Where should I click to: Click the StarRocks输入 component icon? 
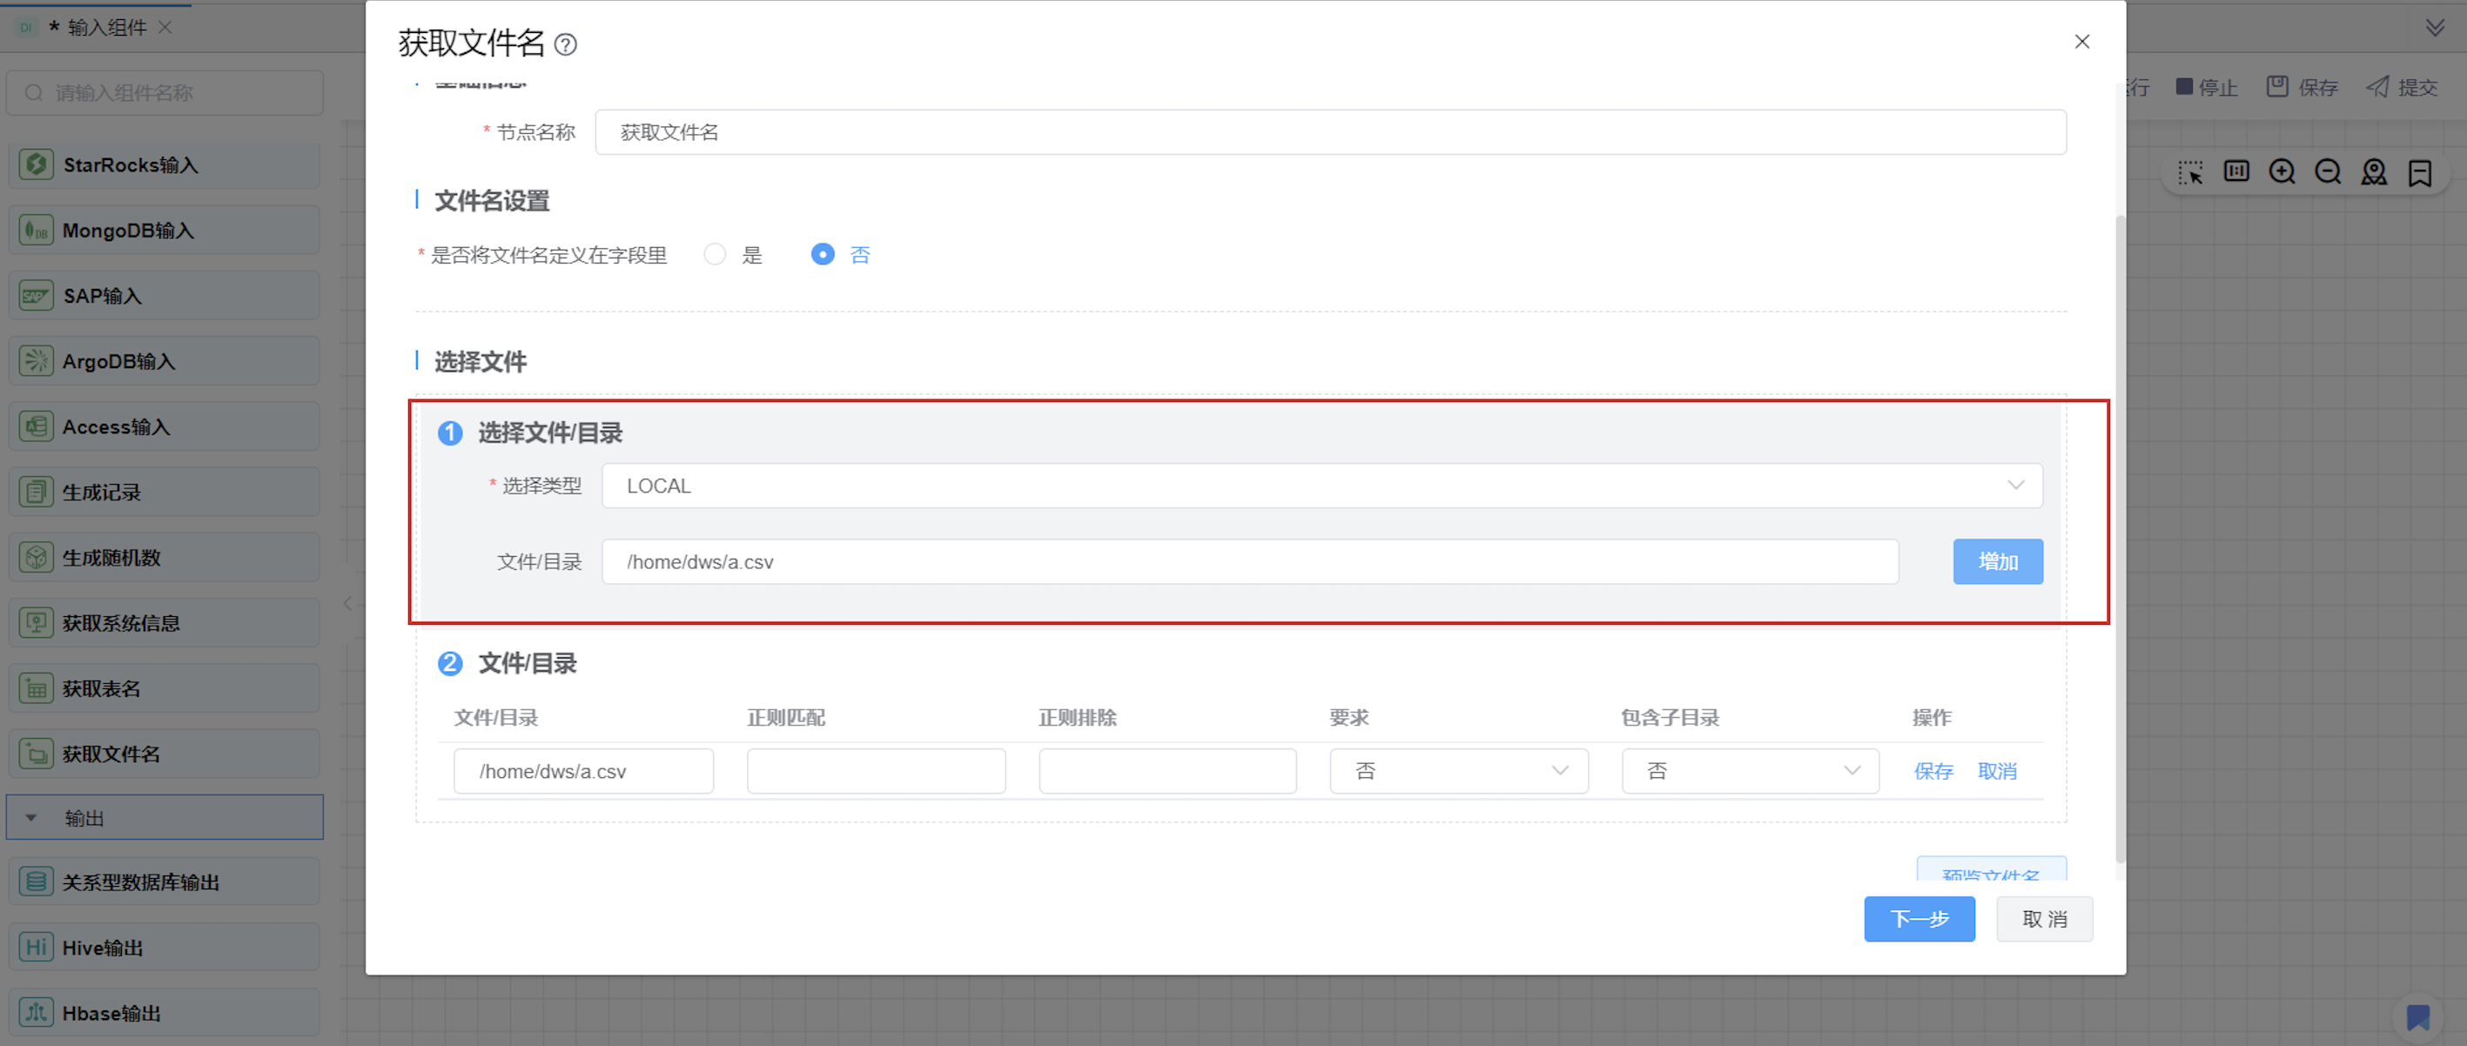point(36,164)
